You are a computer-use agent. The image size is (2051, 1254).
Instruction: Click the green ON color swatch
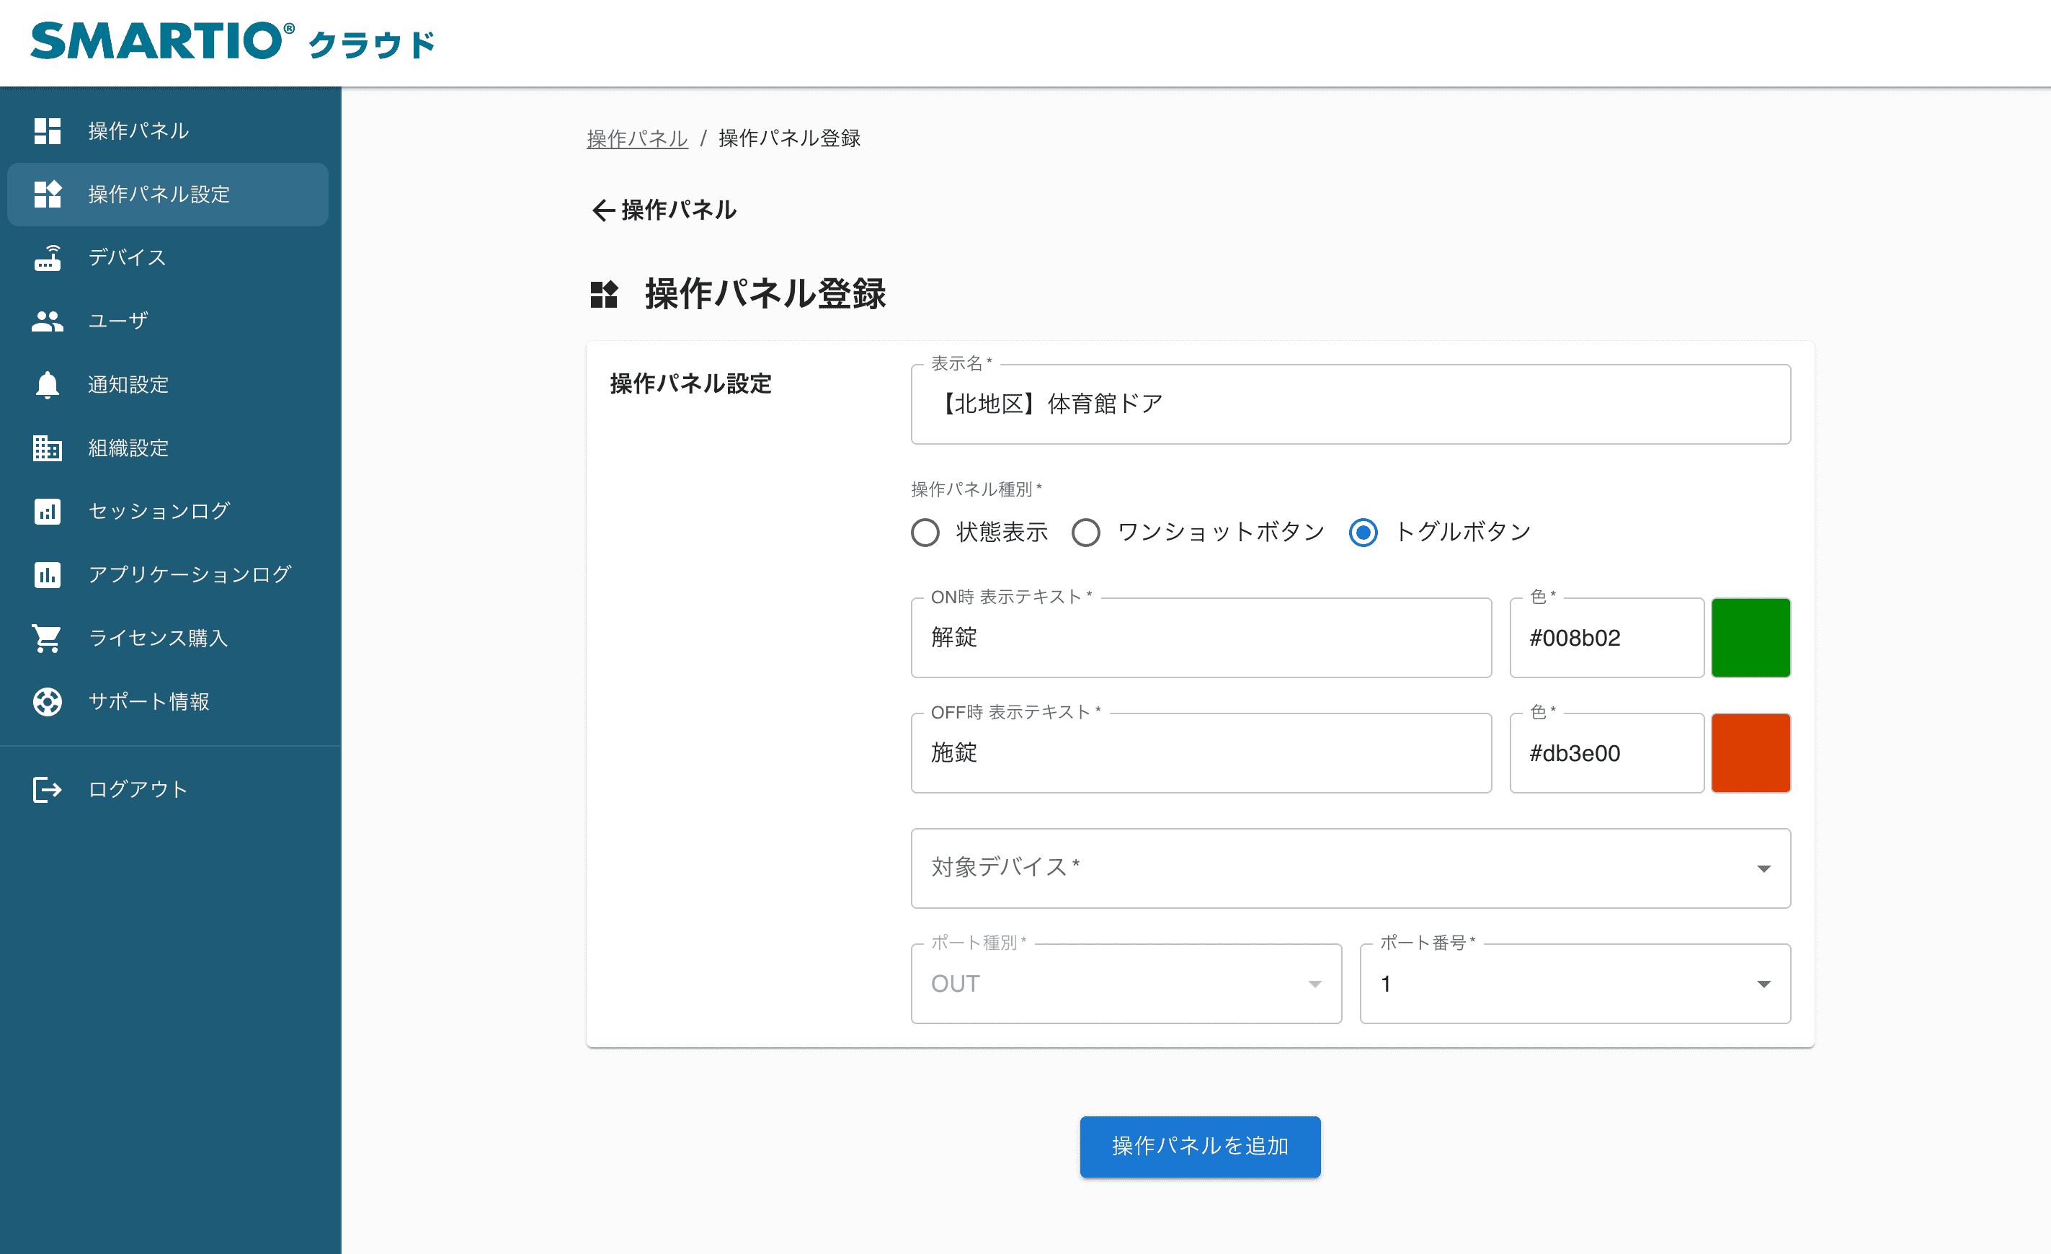tap(1750, 637)
